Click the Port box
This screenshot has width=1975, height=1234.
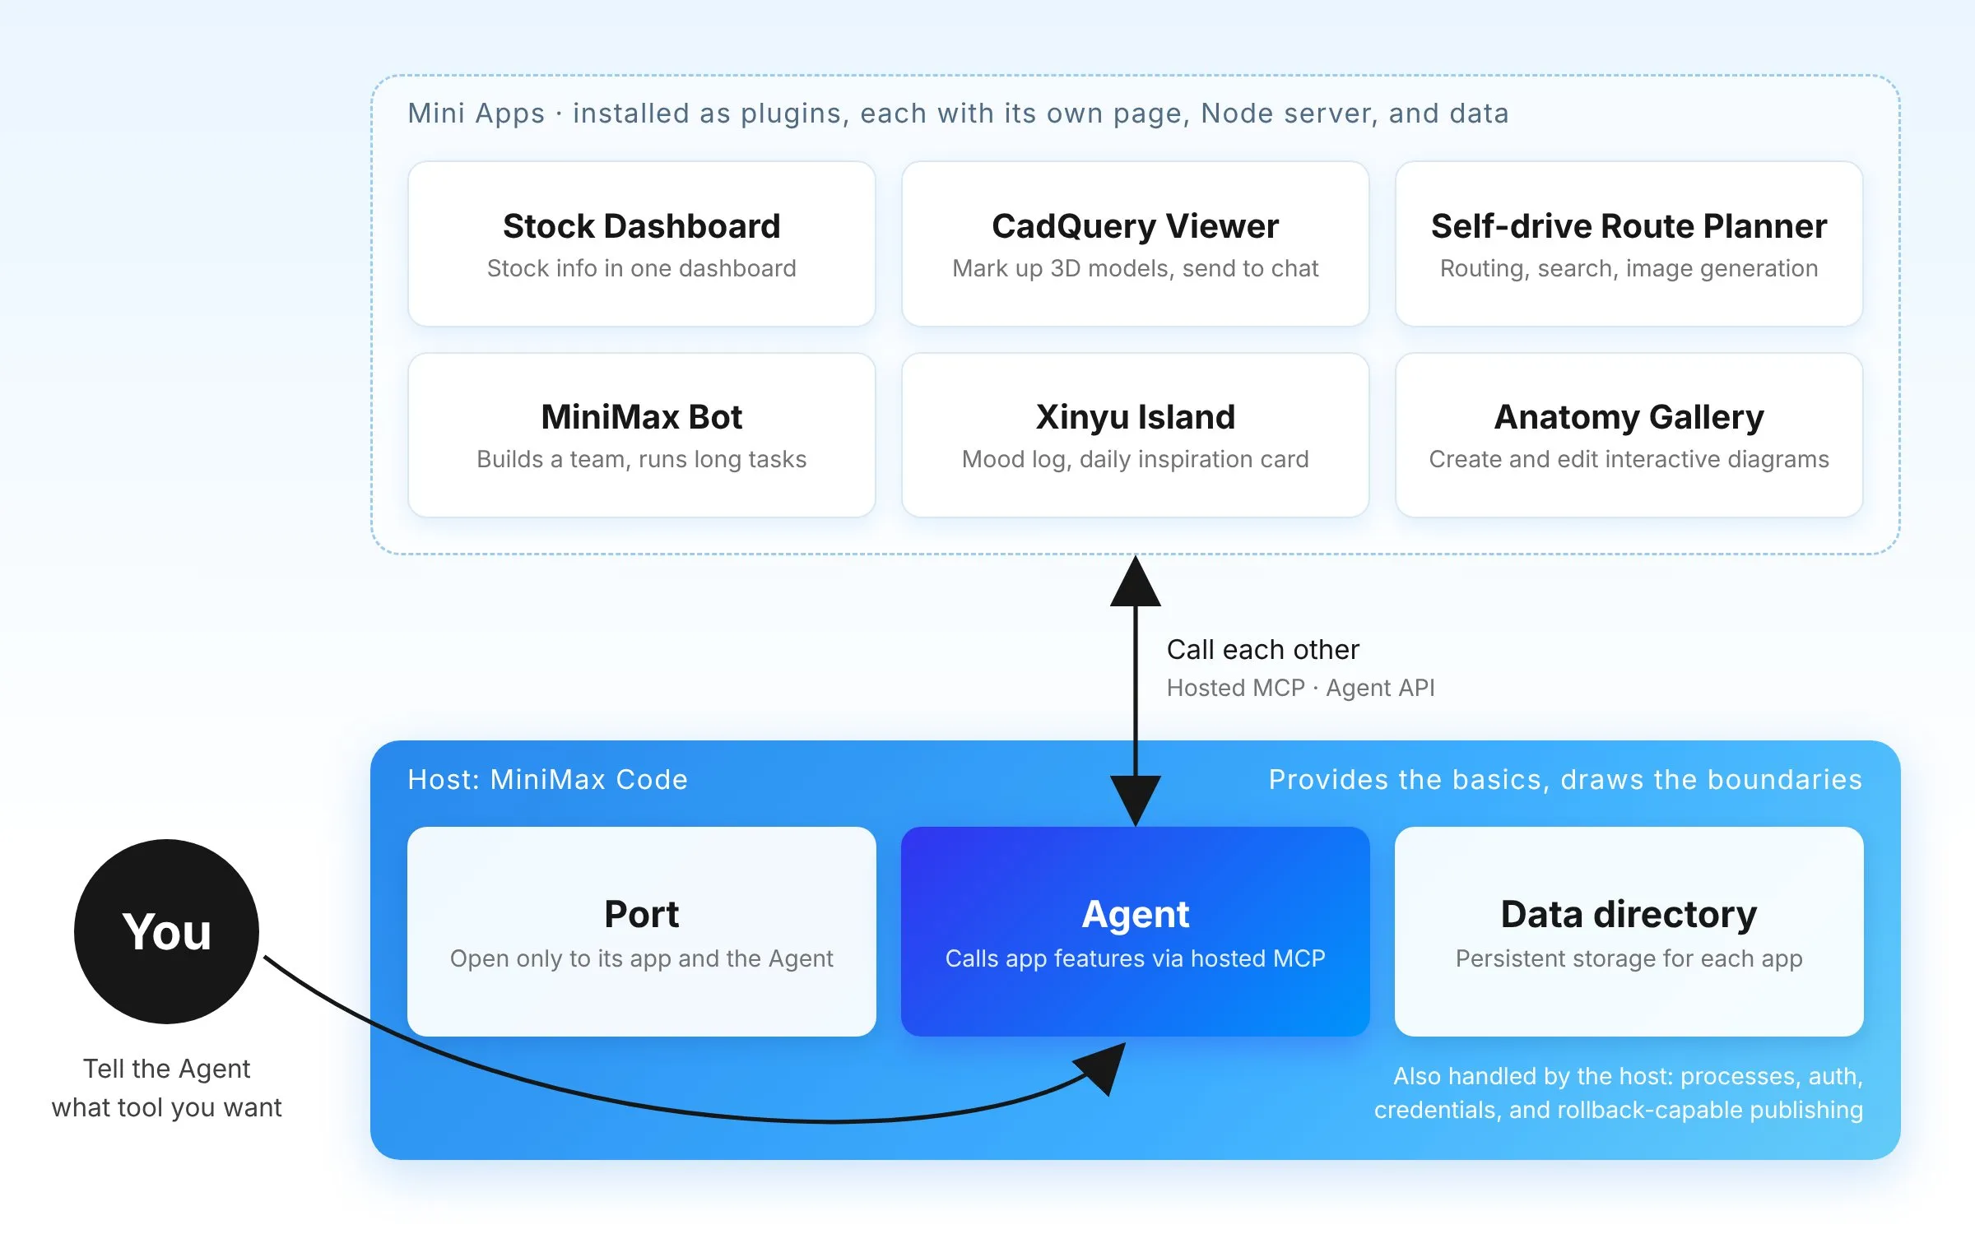(641, 931)
